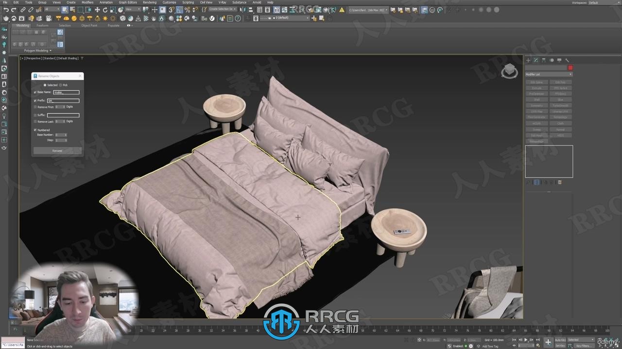Screen dimensions: 622x349
Task: Enable the Suffix checkbox
Action: [35, 115]
